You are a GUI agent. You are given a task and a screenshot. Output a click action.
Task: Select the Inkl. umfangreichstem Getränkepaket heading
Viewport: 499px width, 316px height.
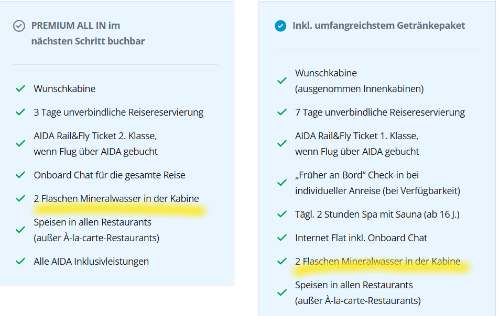click(x=378, y=26)
